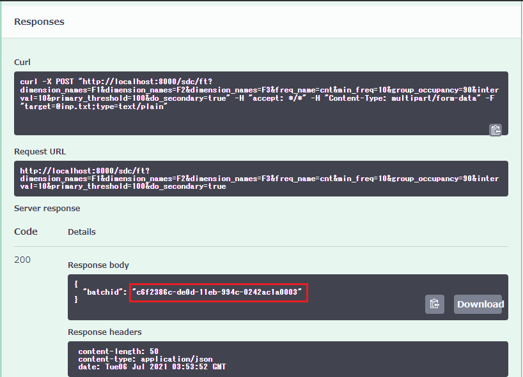523x377 pixels.
Task: Copy the curl command to clipboard
Action: [495, 129]
